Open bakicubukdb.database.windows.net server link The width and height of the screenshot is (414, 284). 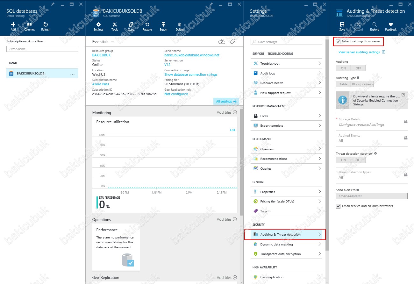tap(192, 55)
